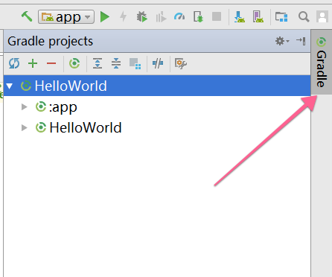Click the gray Stop button
Screen dimensions: 332x277
[x=217, y=16]
